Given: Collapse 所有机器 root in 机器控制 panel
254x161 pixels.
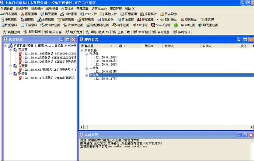Looking at the screenshot, I should (x=6, y=46).
